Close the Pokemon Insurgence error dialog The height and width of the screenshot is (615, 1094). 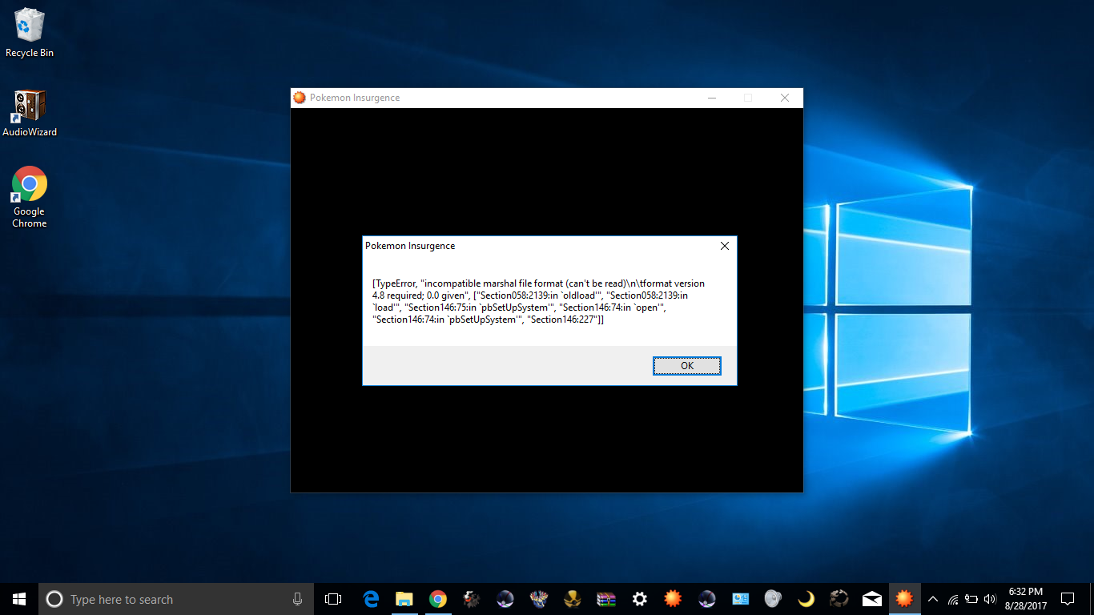click(724, 246)
